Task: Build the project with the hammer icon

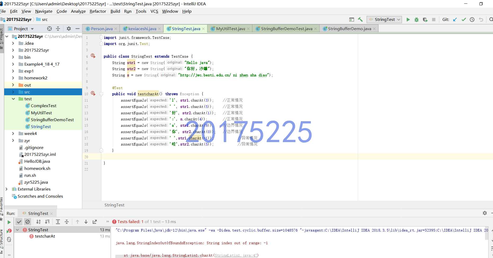Action: click(360, 19)
